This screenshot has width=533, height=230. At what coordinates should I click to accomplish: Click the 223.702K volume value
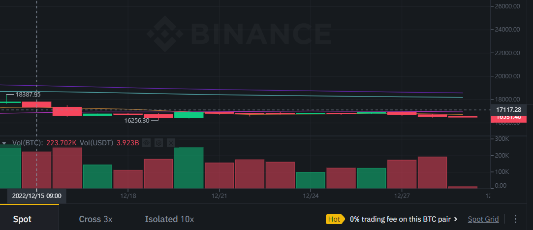coord(62,143)
